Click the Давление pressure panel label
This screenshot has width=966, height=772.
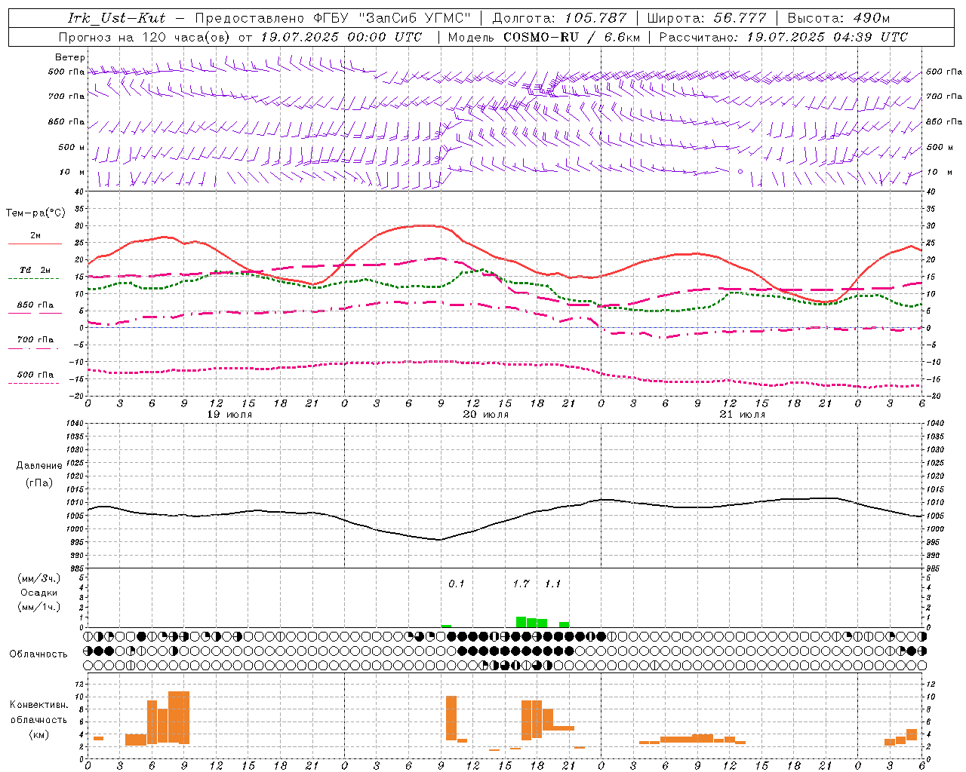pyautogui.click(x=39, y=466)
